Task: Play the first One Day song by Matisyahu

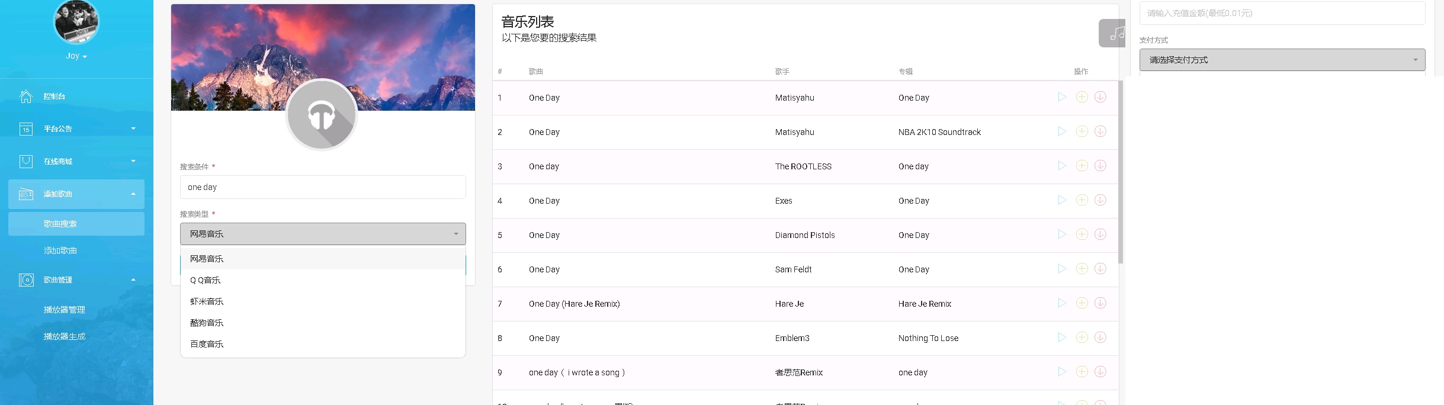Action: click(x=1062, y=97)
